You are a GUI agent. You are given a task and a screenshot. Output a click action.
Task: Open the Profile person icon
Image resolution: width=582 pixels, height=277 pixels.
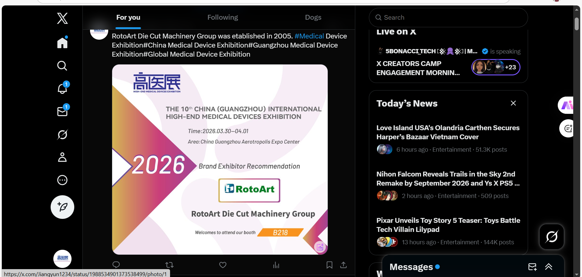[x=62, y=157]
